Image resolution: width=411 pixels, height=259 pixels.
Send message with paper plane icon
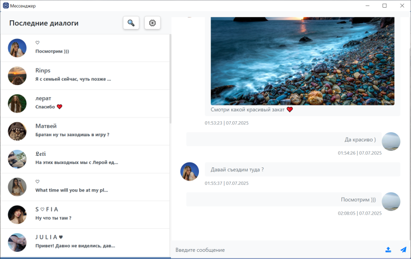pos(403,250)
